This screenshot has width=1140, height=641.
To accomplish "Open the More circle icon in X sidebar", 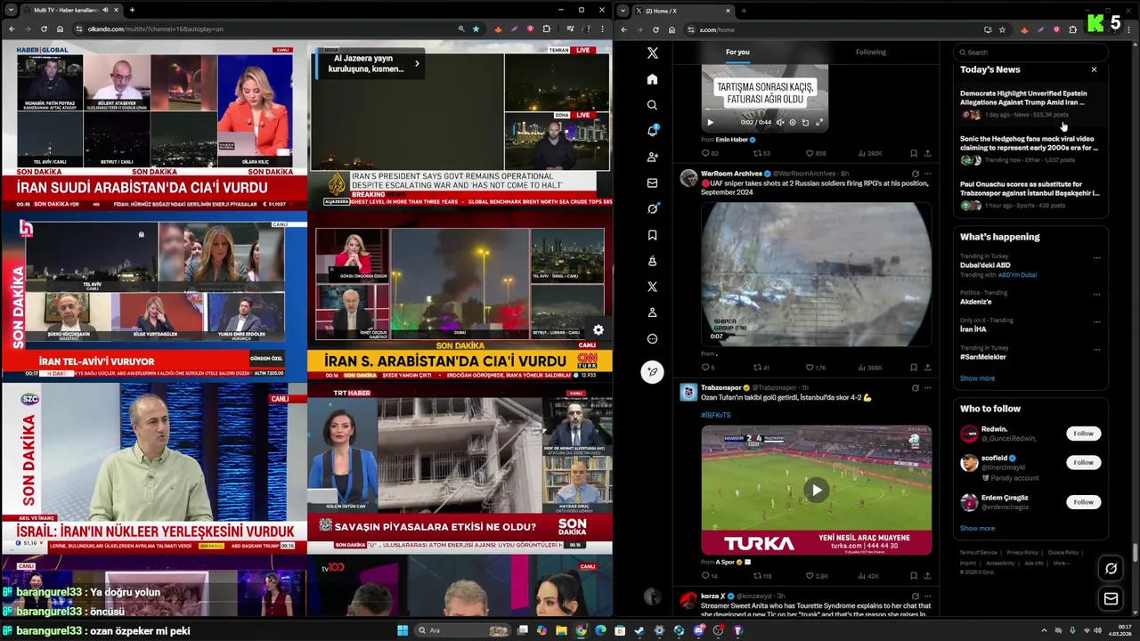I will pyautogui.click(x=652, y=338).
